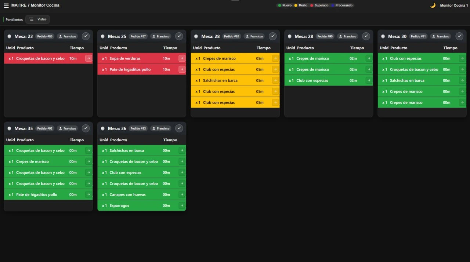
Task: Advance Canapes con huevas arrow icon
Action: pyautogui.click(x=182, y=194)
